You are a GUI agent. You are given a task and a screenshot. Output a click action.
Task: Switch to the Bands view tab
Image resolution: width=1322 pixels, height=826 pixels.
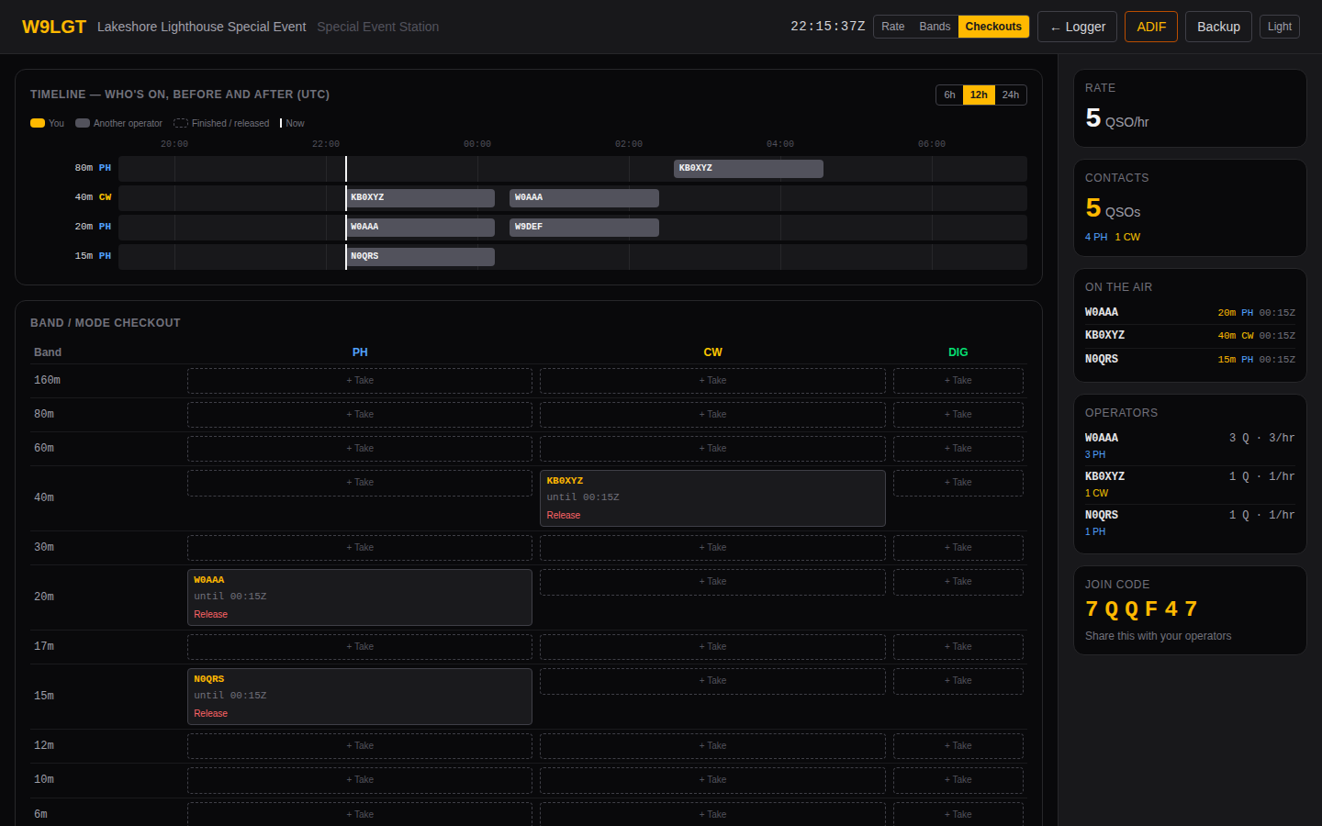(x=935, y=27)
